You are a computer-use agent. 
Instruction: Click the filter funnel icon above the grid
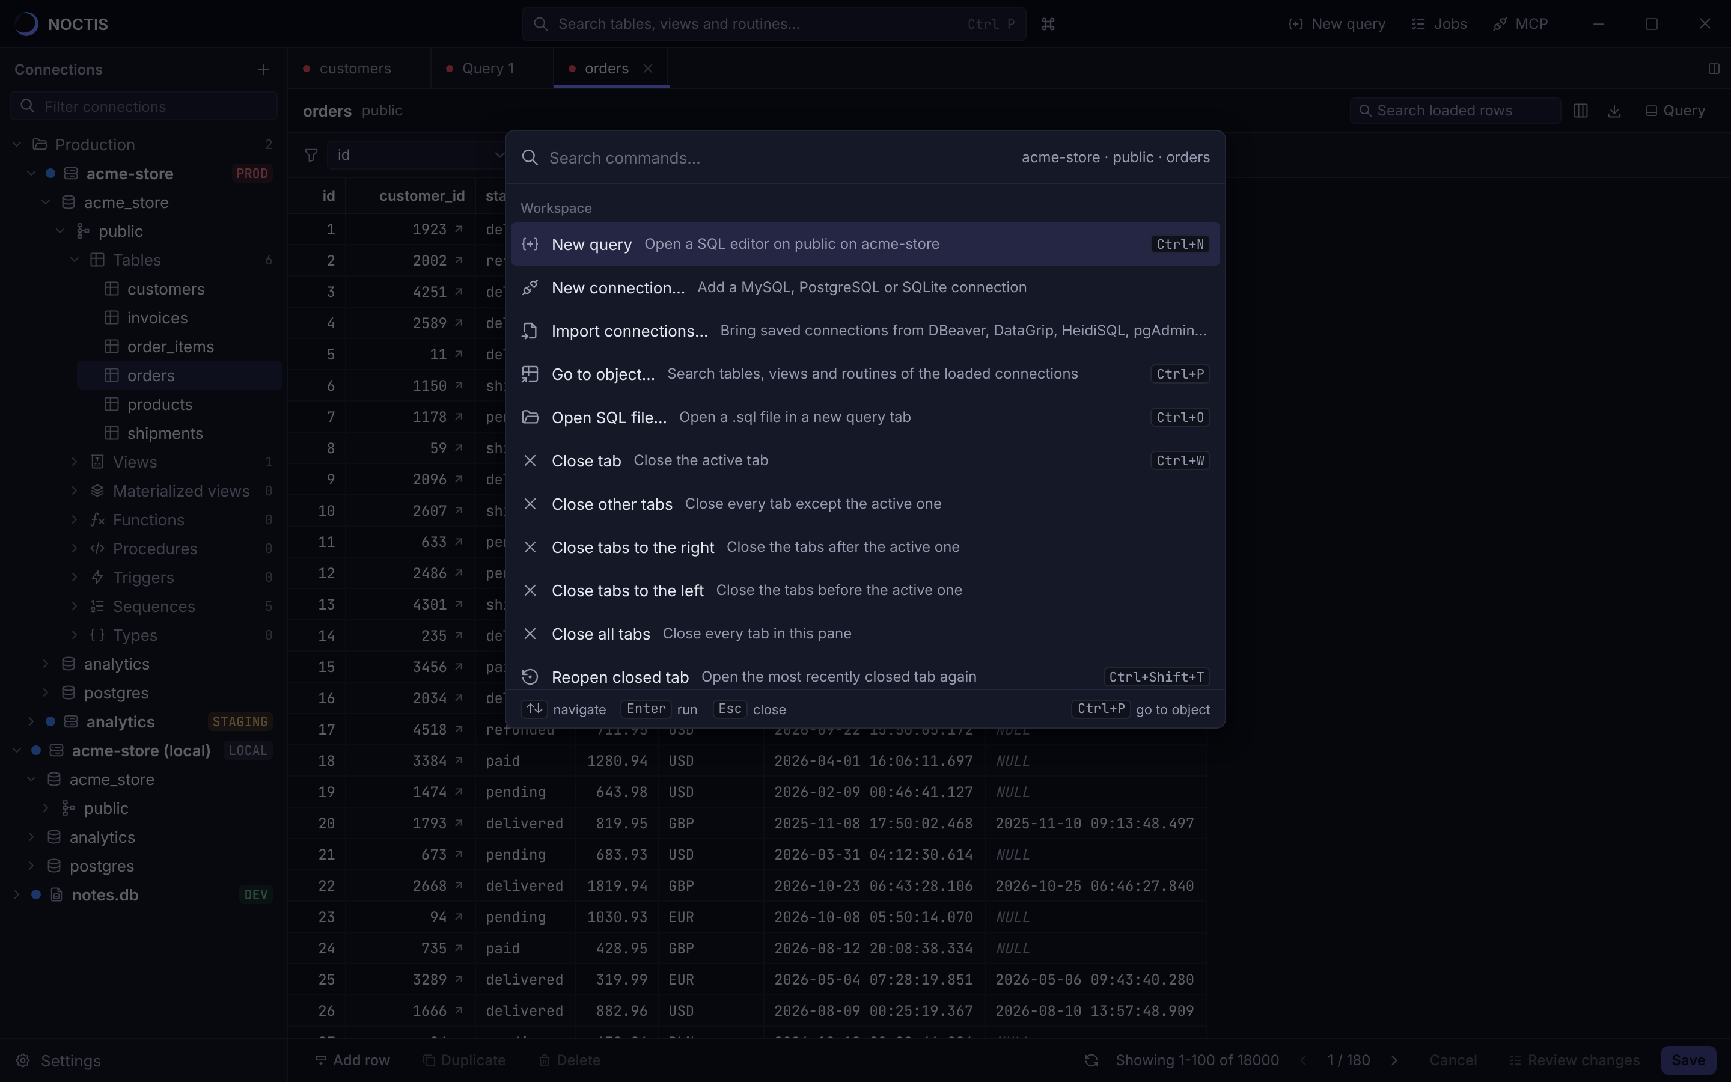point(311,155)
